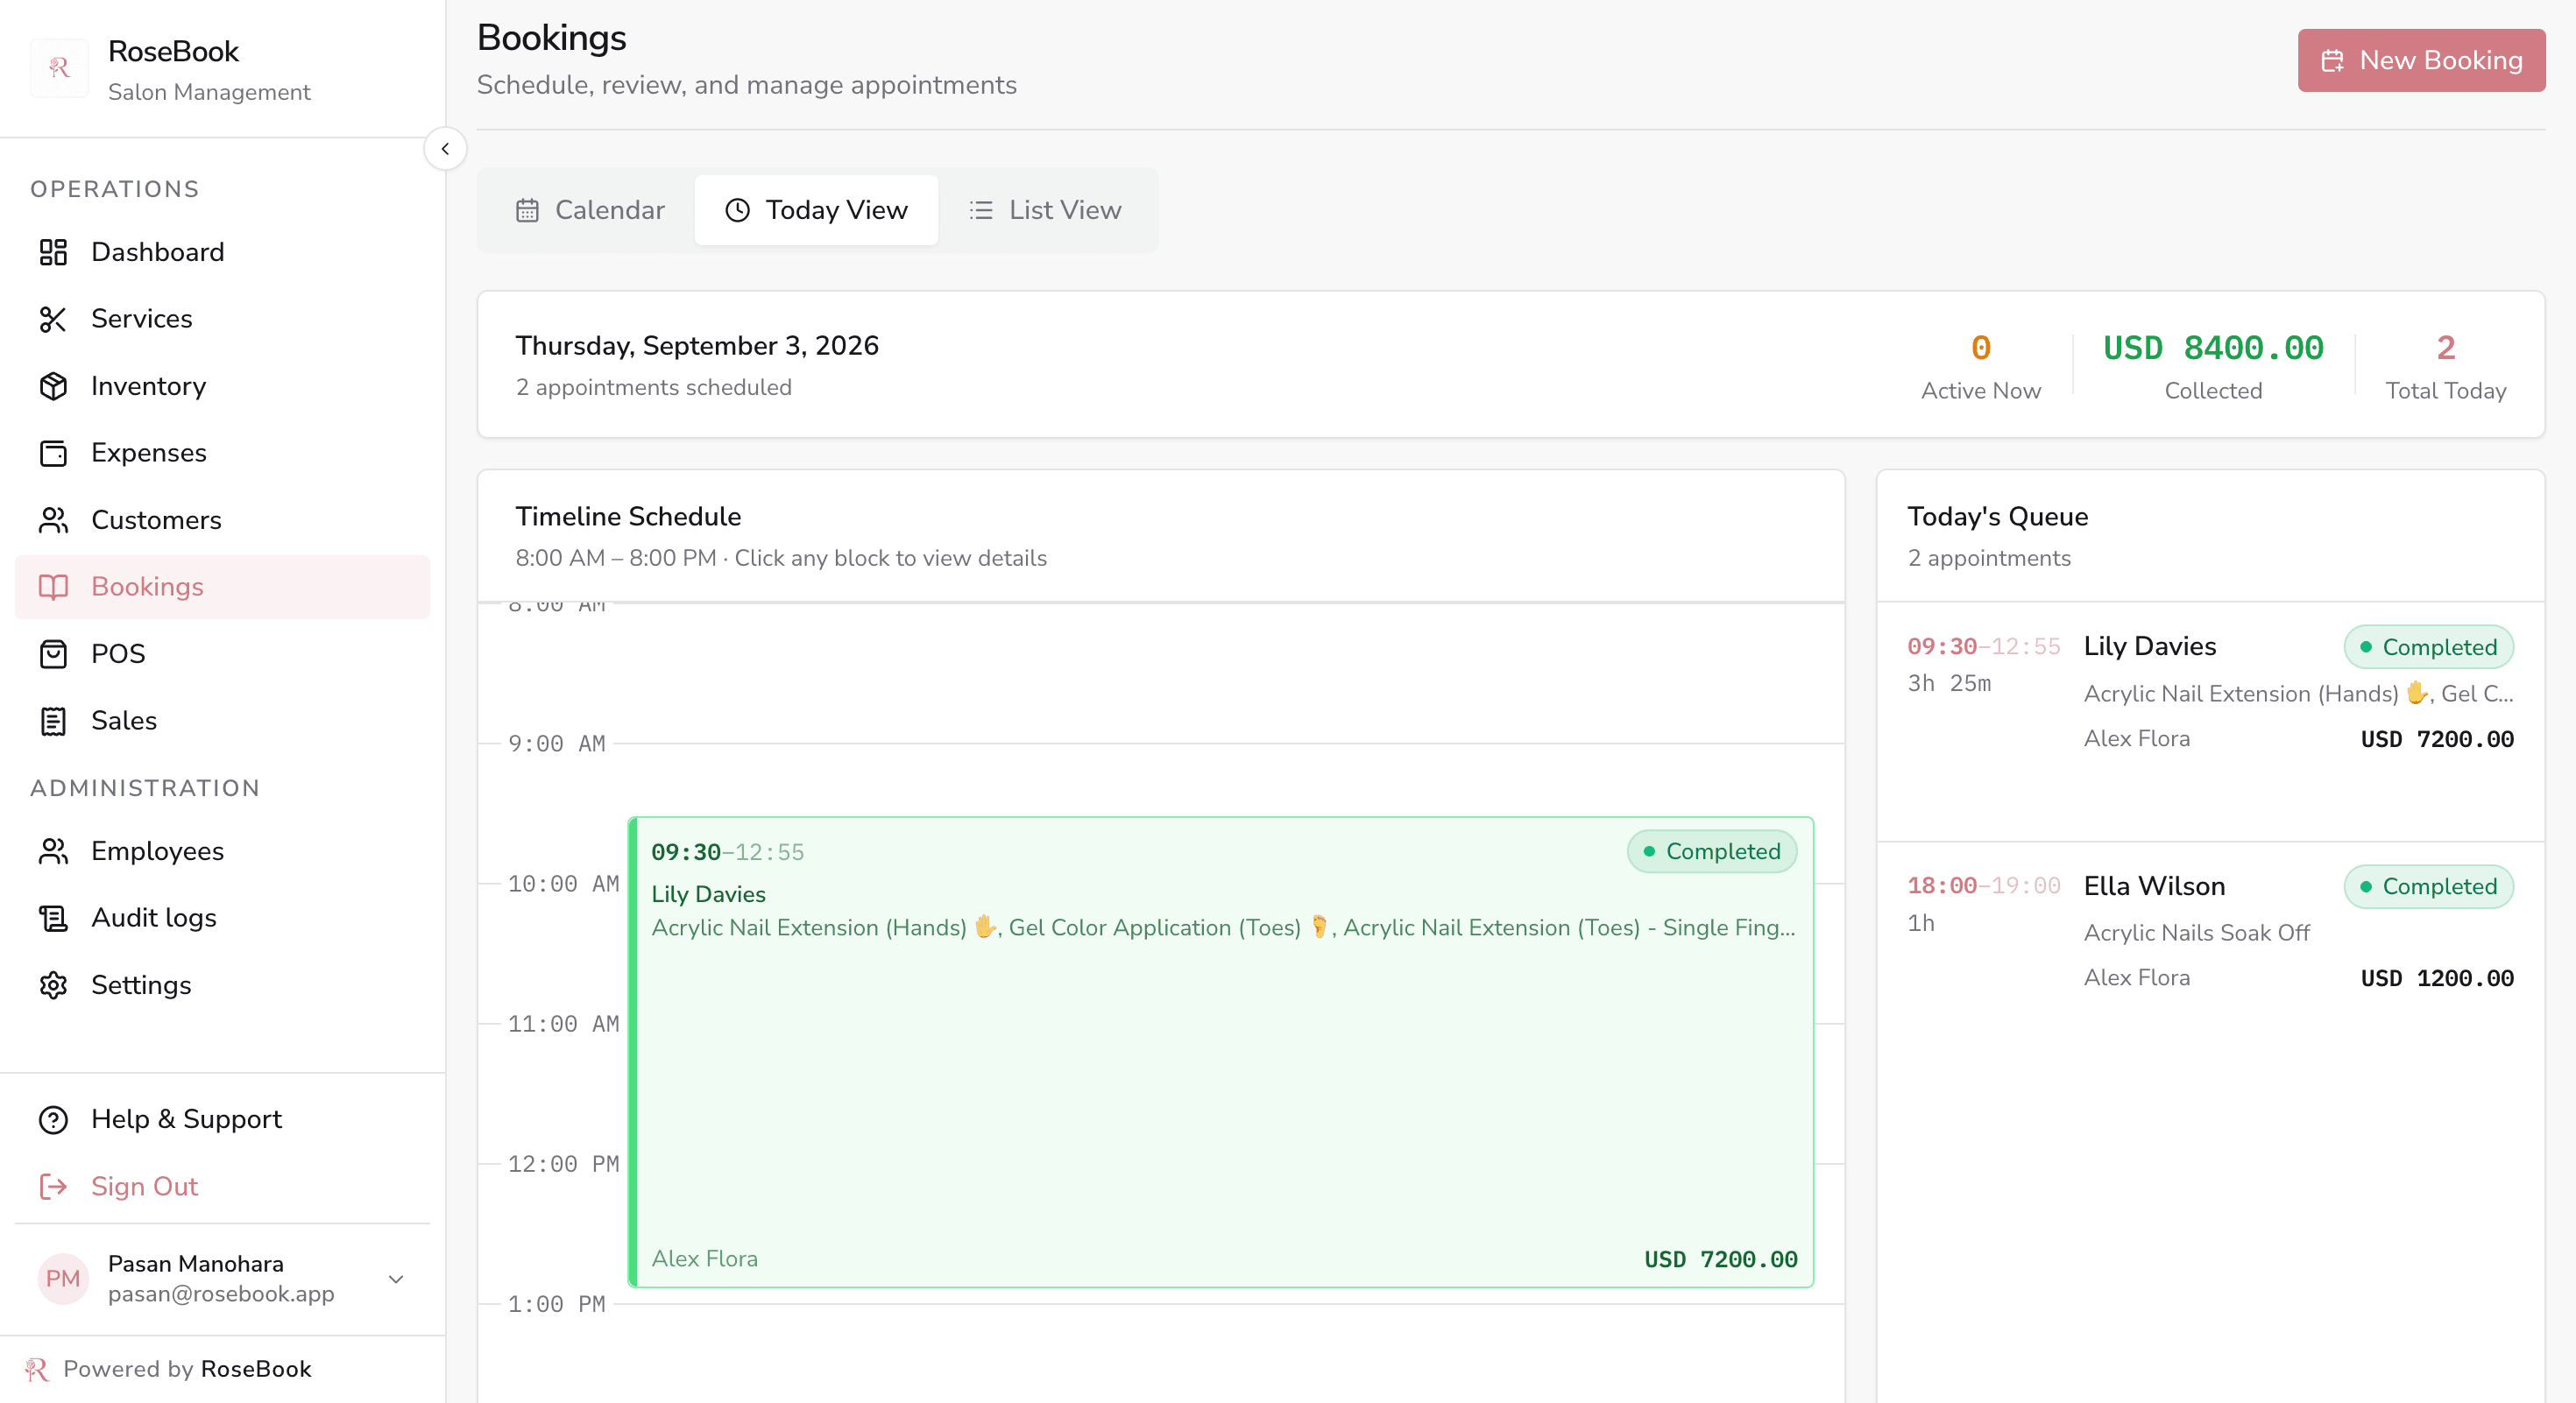Go to the Inventory page

click(222, 385)
